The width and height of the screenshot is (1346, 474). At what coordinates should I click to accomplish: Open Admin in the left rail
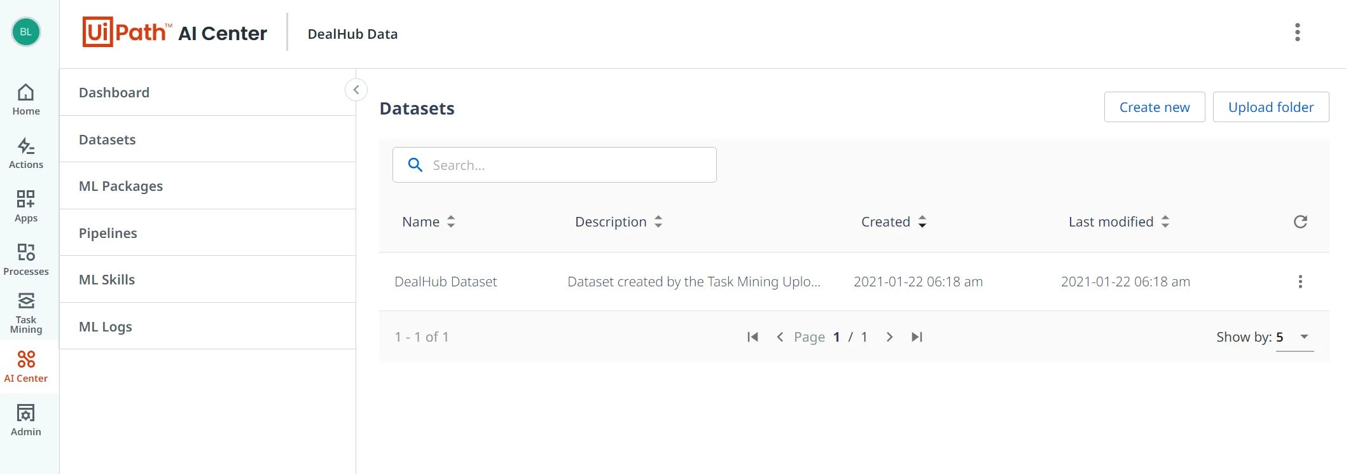[x=26, y=421]
